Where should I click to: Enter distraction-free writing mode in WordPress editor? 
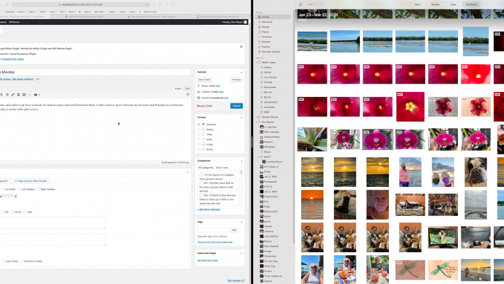click(x=187, y=94)
